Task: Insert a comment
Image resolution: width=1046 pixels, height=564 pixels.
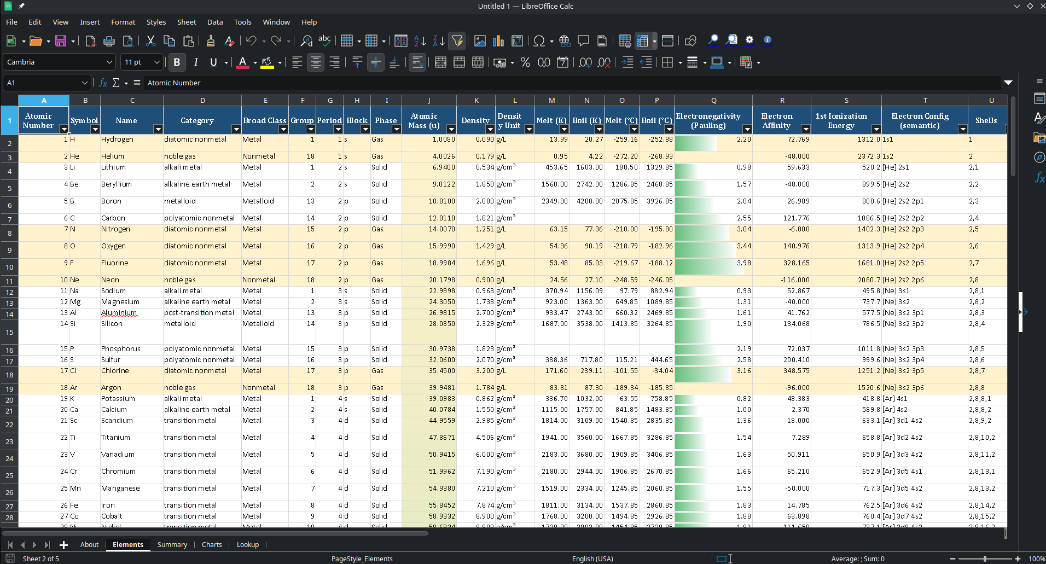Action: pyautogui.click(x=583, y=41)
